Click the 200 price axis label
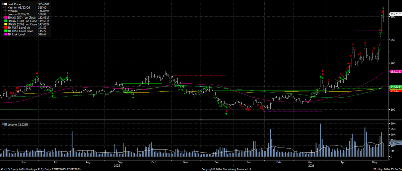The width and height of the screenshot is (402, 171). pos(393,63)
